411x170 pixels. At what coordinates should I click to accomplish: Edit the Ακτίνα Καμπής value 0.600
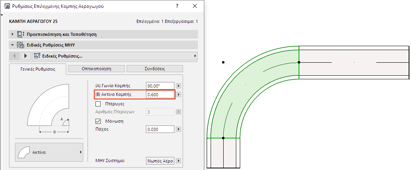pos(160,95)
